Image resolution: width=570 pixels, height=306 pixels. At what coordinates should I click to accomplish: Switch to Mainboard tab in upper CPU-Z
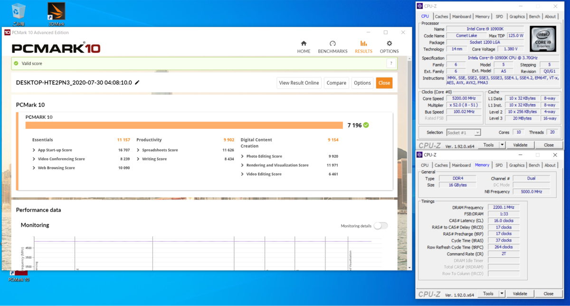coord(461,17)
